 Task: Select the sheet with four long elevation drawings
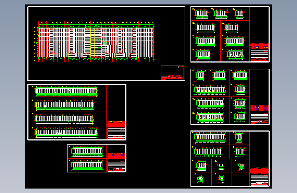[77, 112]
